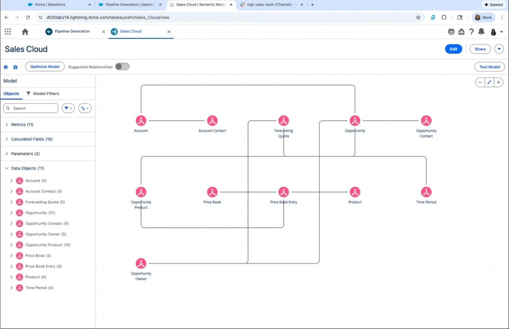Go to the Salesforce Home house icon
This screenshot has height=329, width=509.
[x=25, y=32]
